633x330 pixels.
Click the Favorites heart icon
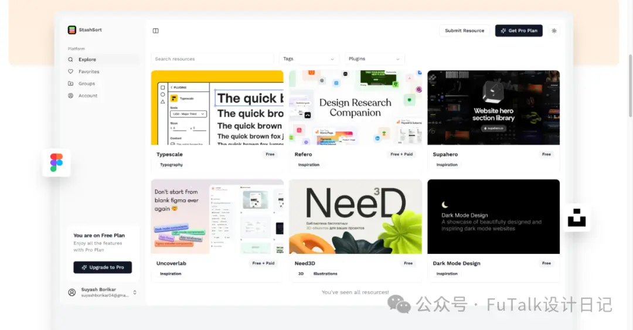click(71, 72)
